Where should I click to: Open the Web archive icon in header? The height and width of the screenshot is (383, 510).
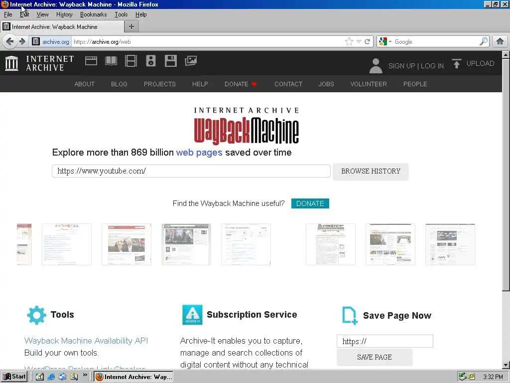pos(91,61)
